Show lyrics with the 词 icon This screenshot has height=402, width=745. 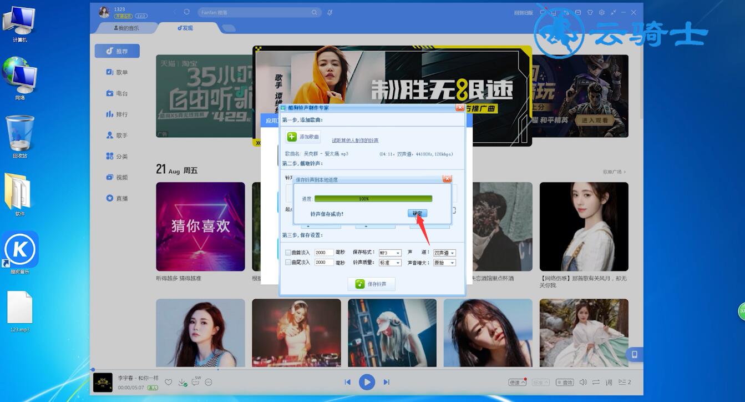pos(609,382)
